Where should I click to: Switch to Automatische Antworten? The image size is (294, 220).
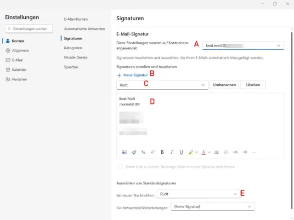(x=85, y=29)
